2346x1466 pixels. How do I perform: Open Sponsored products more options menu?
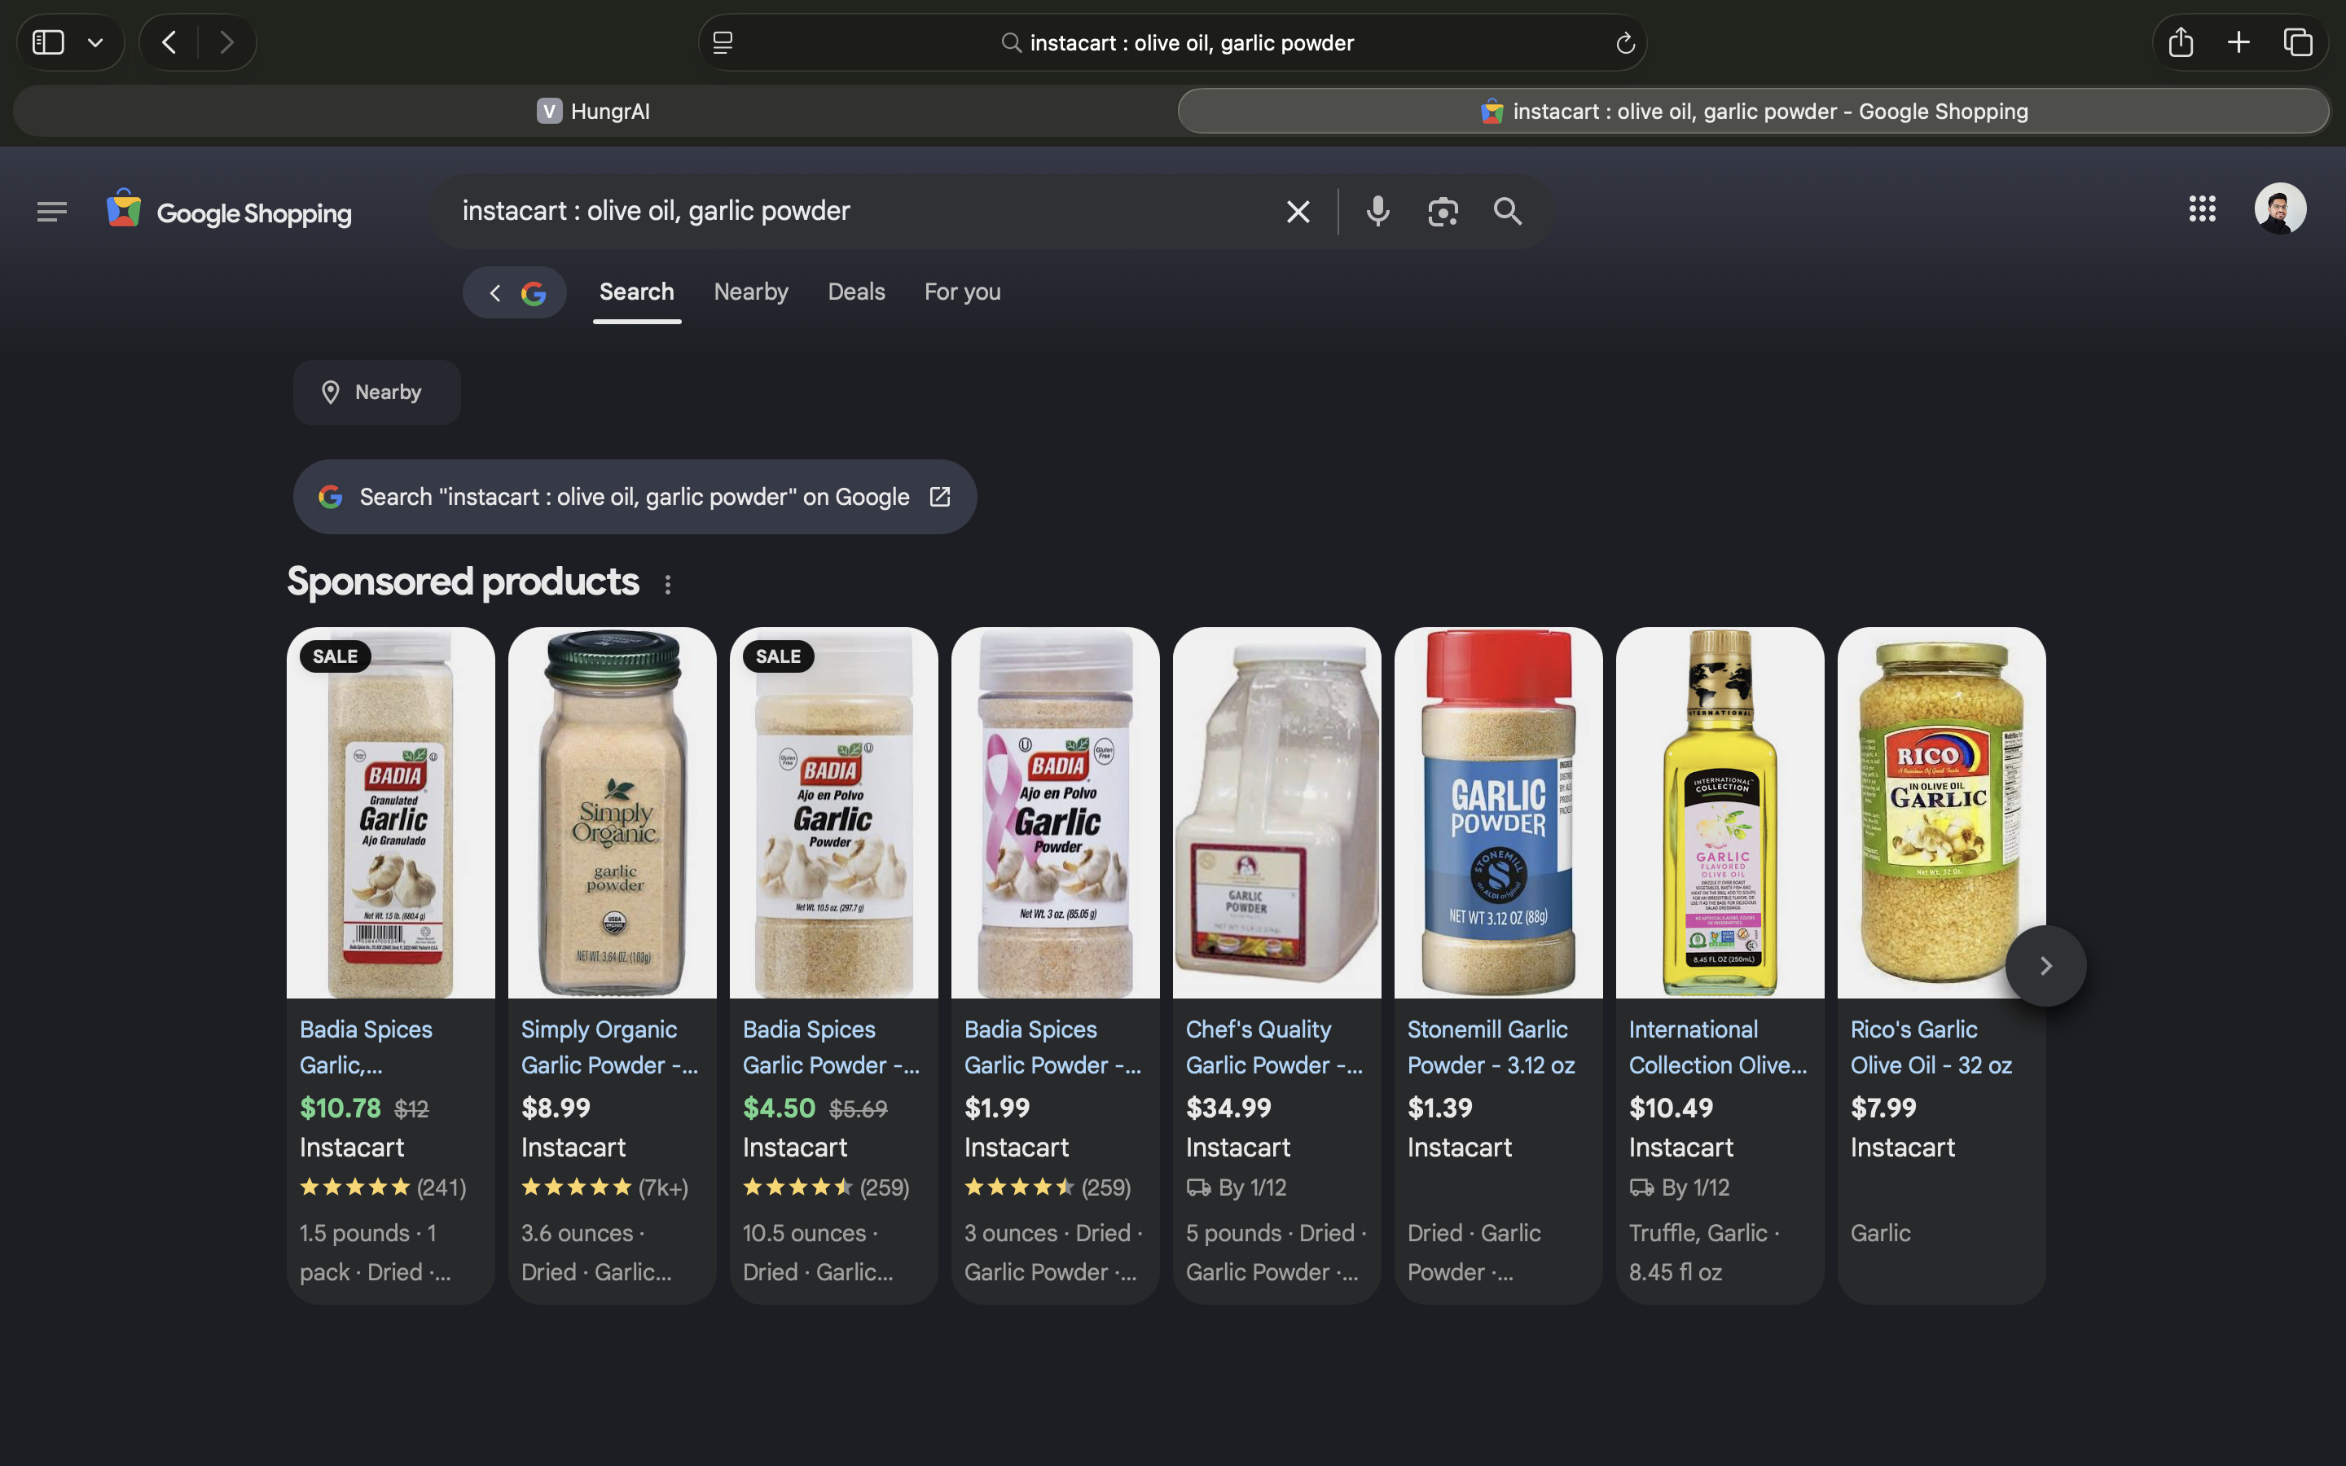667,585
